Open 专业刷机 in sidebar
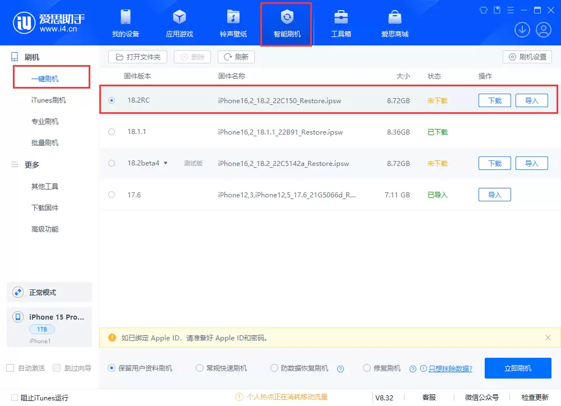The width and height of the screenshot is (561, 406). 45,121
